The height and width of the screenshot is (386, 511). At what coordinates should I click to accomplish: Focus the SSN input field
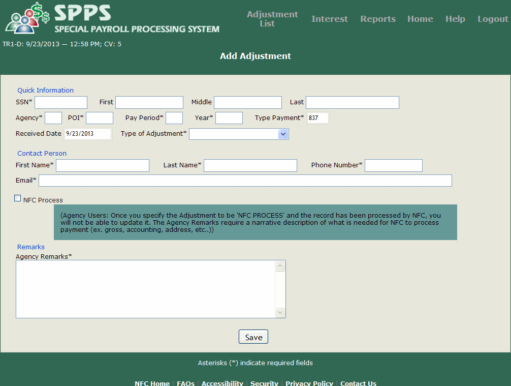tap(61, 102)
